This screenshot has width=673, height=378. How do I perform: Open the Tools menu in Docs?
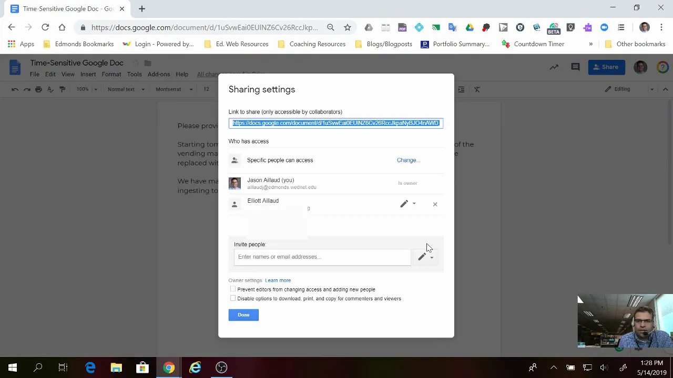(134, 75)
